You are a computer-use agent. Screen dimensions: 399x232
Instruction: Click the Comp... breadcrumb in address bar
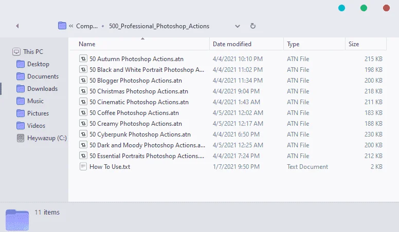click(87, 26)
